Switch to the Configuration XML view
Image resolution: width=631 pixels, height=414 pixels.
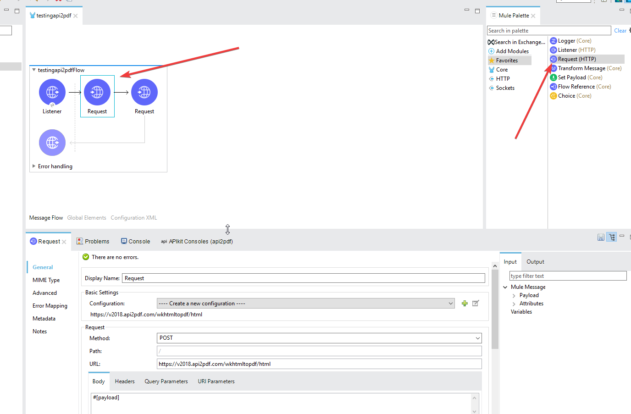point(134,218)
